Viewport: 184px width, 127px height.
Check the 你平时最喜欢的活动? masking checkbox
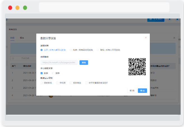[x=86, y=83]
